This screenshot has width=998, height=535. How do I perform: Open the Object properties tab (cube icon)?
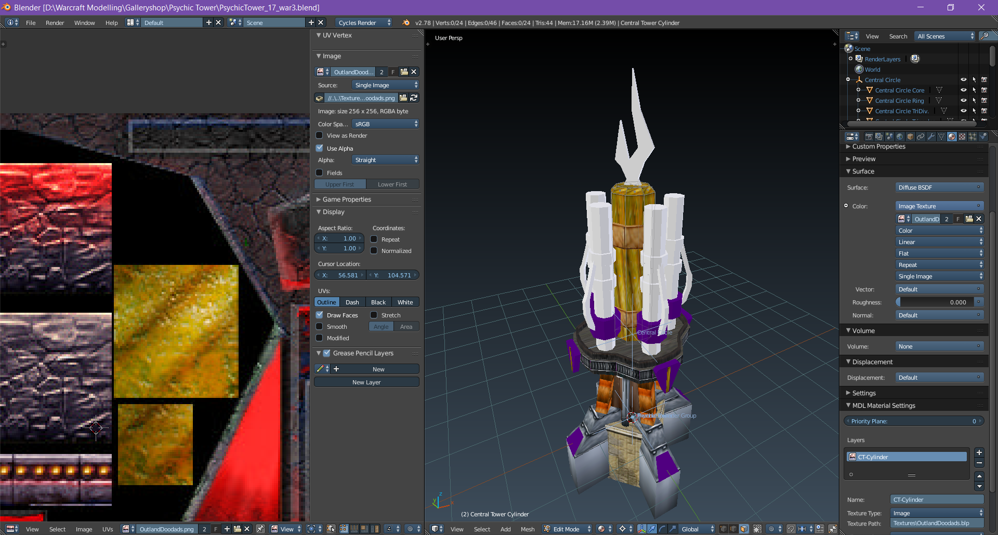tap(910, 137)
